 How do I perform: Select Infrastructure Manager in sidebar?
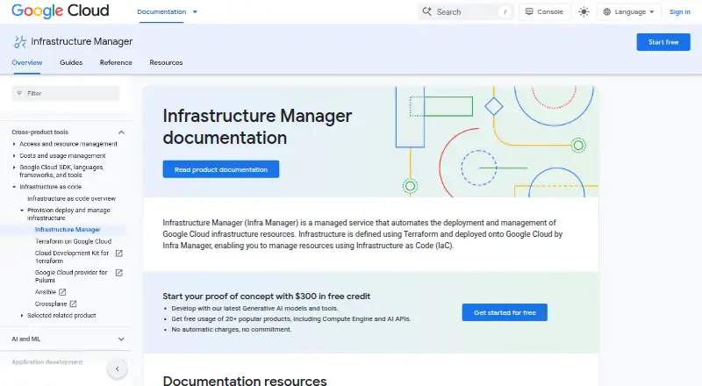point(68,229)
